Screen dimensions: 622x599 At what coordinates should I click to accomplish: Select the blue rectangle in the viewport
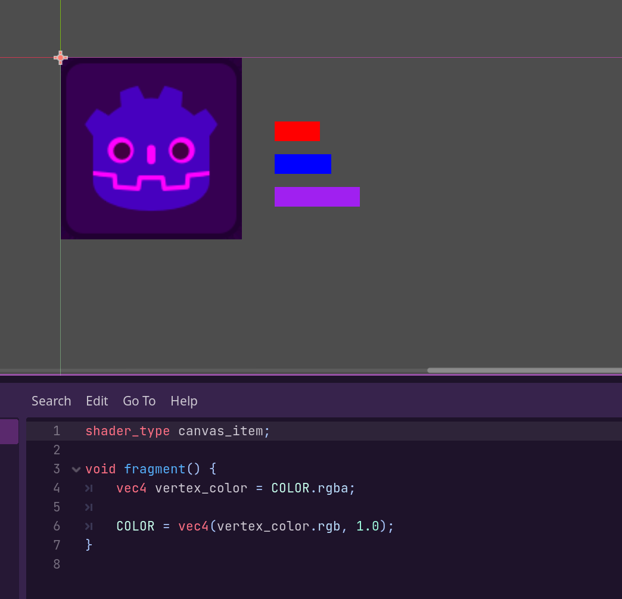[303, 164]
